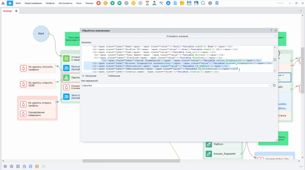305x170 pixels.
Task: Click the left scroll arrow of canvas scrollbar
Action: point(3,161)
